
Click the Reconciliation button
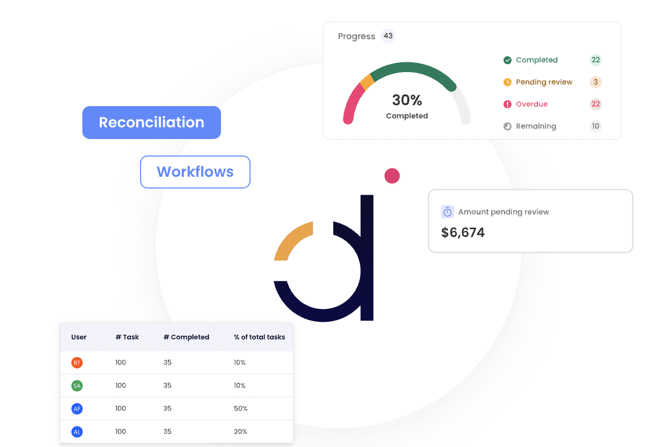pos(151,123)
